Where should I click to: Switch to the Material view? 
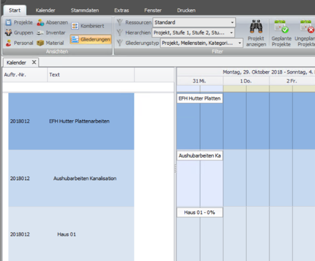point(40,43)
